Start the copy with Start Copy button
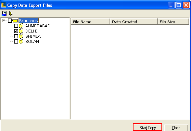Viewport: 191px width, 131px height. click(x=147, y=127)
